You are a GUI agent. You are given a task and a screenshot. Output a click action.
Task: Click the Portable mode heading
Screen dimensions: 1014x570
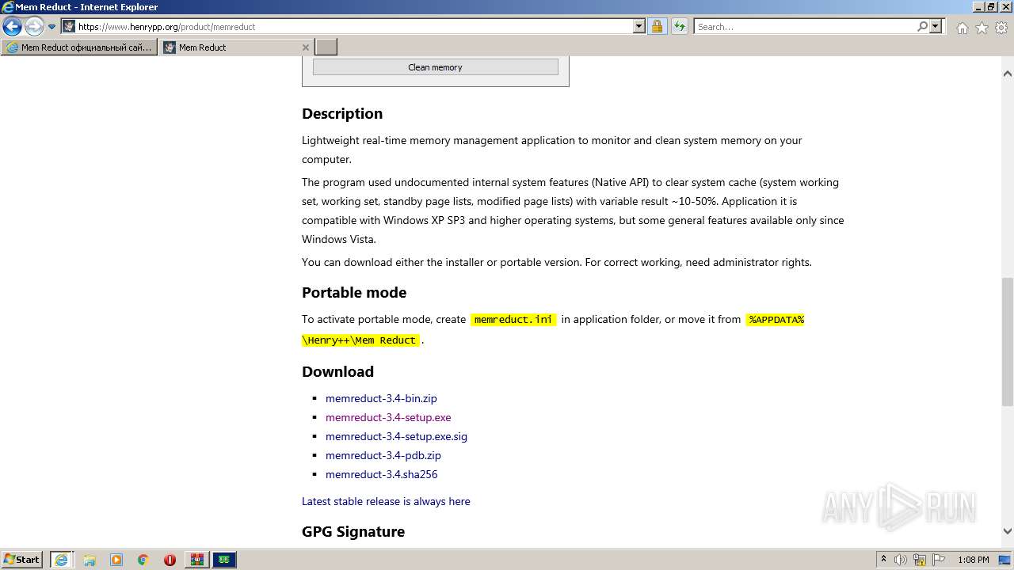click(x=354, y=292)
